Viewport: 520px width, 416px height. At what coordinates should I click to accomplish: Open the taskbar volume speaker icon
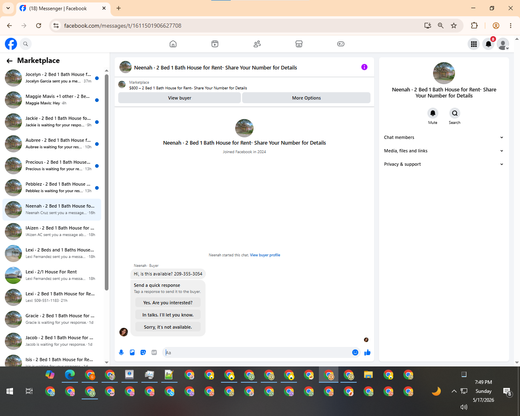point(464,407)
